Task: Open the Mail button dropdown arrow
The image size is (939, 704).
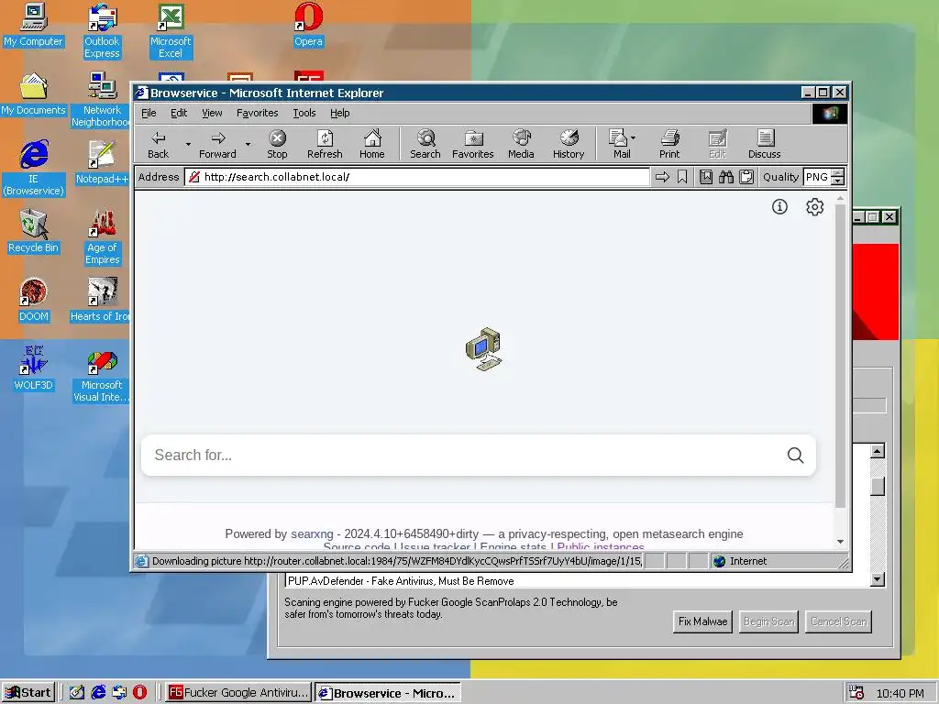Action: click(x=634, y=137)
